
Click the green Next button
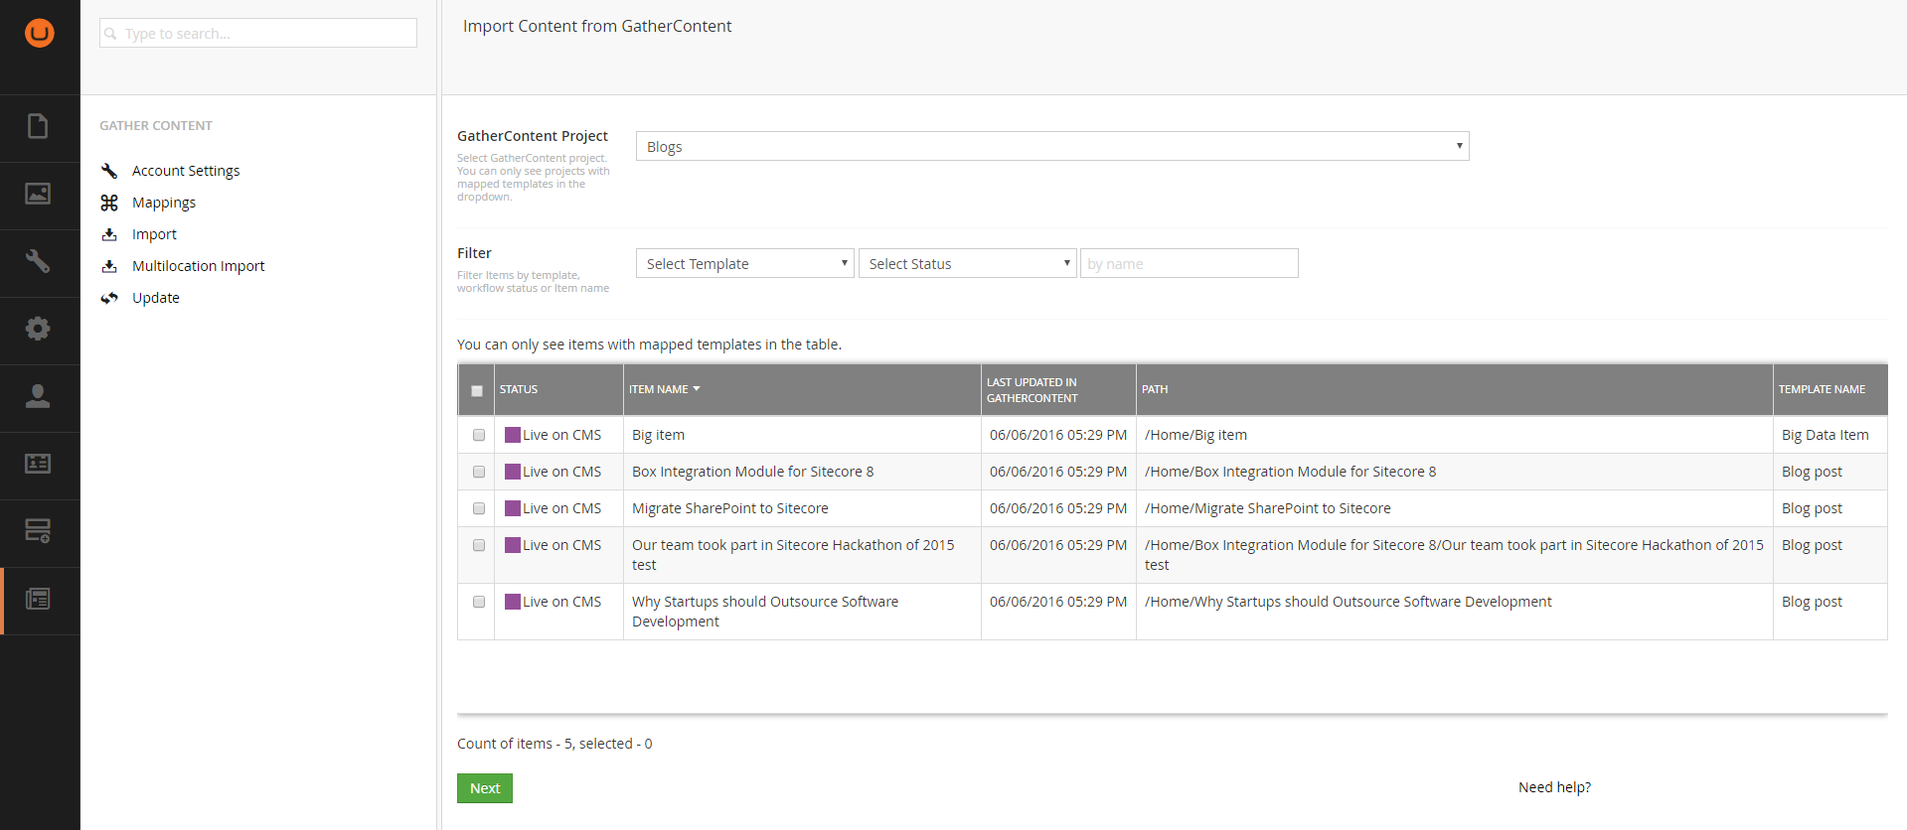click(x=485, y=788)
